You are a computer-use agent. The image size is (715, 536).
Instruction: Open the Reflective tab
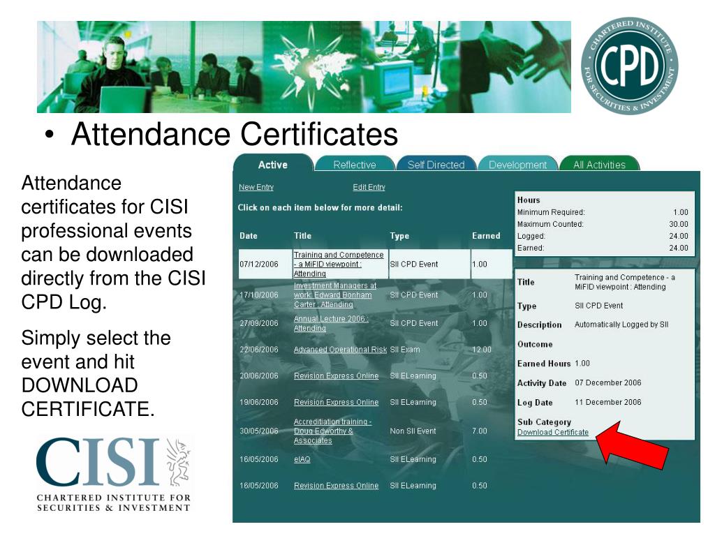click(x=354, y=165)
